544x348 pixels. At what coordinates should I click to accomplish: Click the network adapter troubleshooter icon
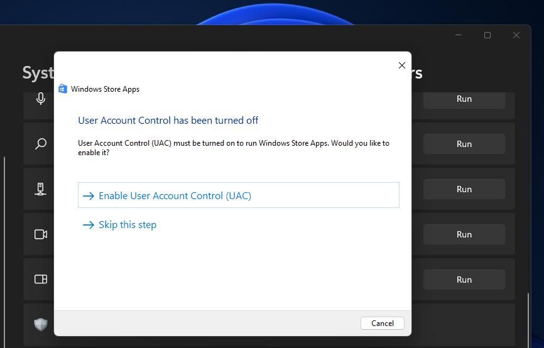coord(40,189)
